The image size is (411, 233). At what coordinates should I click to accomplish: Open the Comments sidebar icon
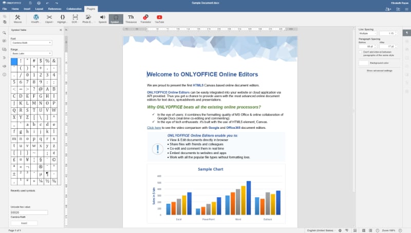pyautogui.click(x=4, y=41)
